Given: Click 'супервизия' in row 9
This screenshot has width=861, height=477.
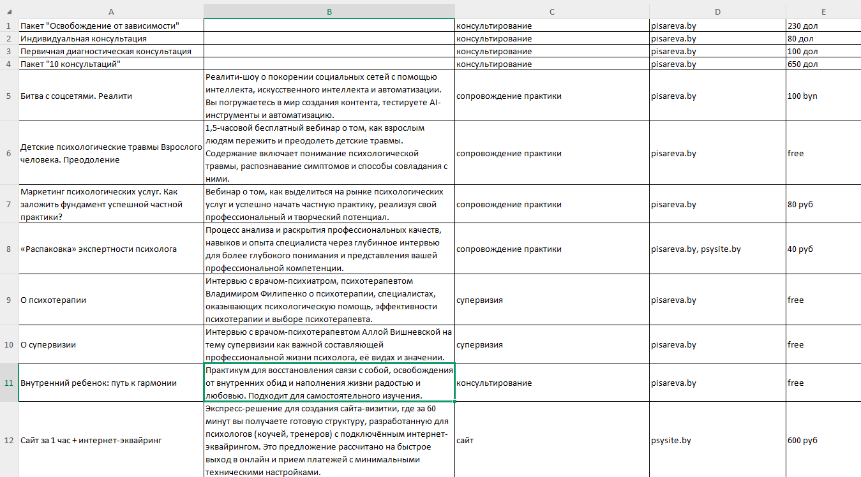Looking at the screenshot, I should click(552, 300).
